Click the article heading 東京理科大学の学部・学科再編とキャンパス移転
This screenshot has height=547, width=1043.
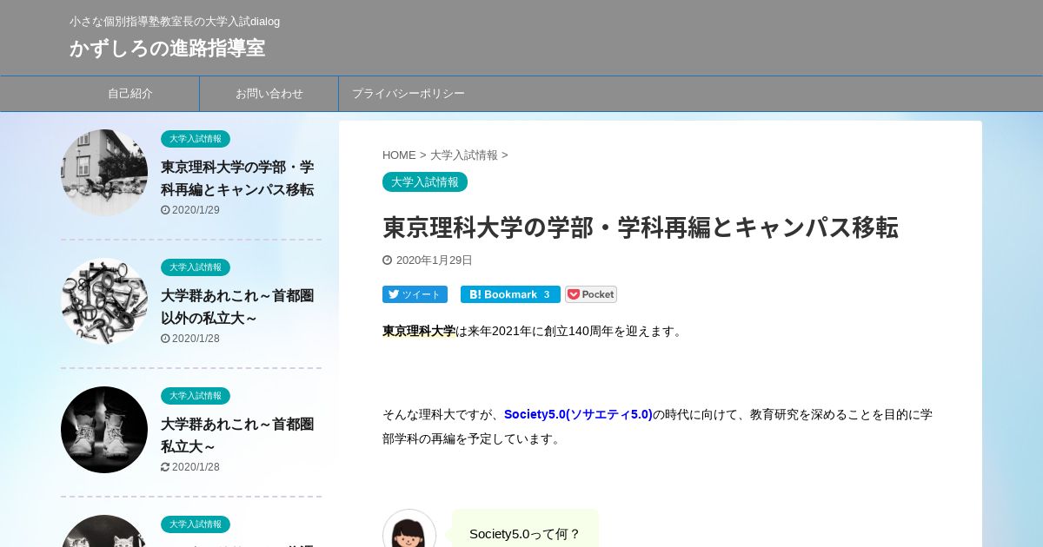pyautogui.click(x=641, y=227)
